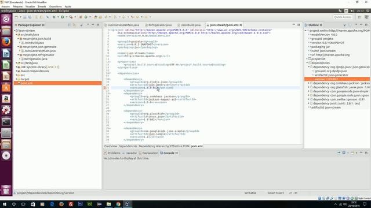Viewport: 371px width, 208px height.
Task: Open the Dependencies tab of POM editor
Action: click(x=128, y=146)
